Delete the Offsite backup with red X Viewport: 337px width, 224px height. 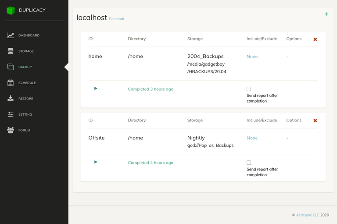click(315, 121)
